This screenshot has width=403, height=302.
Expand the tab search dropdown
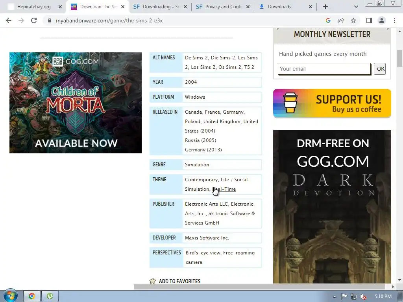tap(356, 7)
